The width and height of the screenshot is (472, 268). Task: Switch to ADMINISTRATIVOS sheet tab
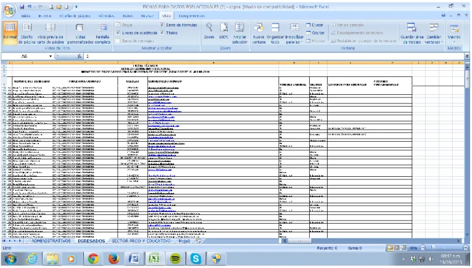coord(51,241)
